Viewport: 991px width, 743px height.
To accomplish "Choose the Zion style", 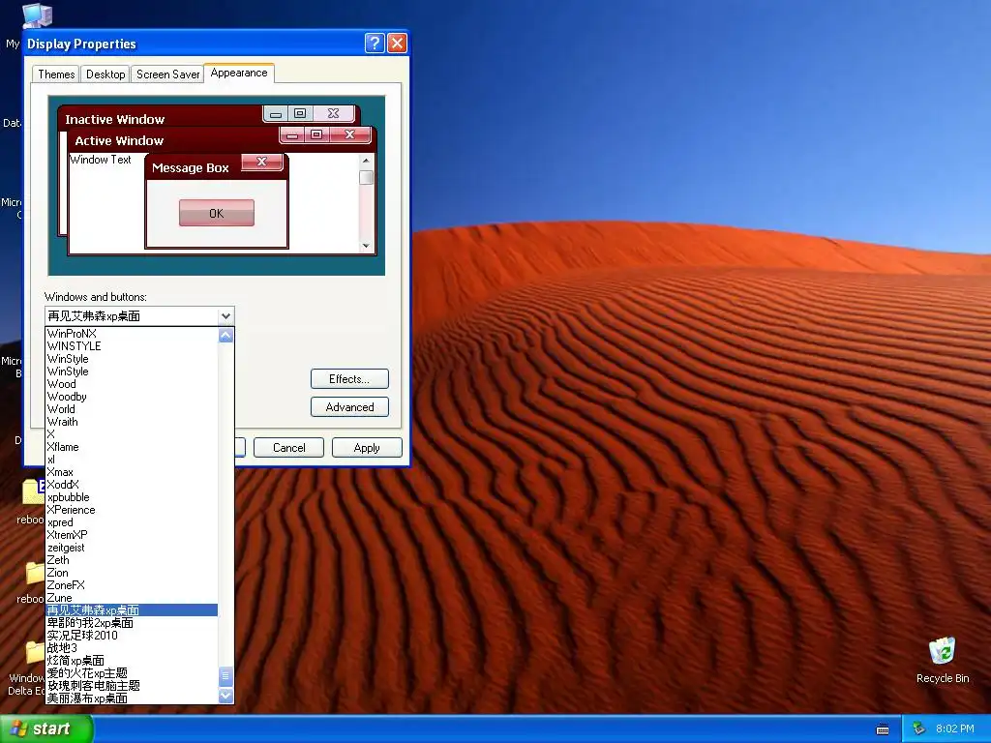I will pos(132,573).
